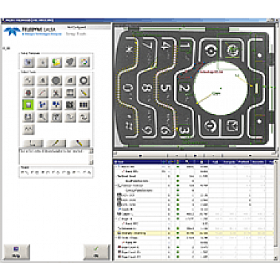
Task: Click the image panel's vertical scrollbar
Action: pyautogui.click(x=276, y=87)
